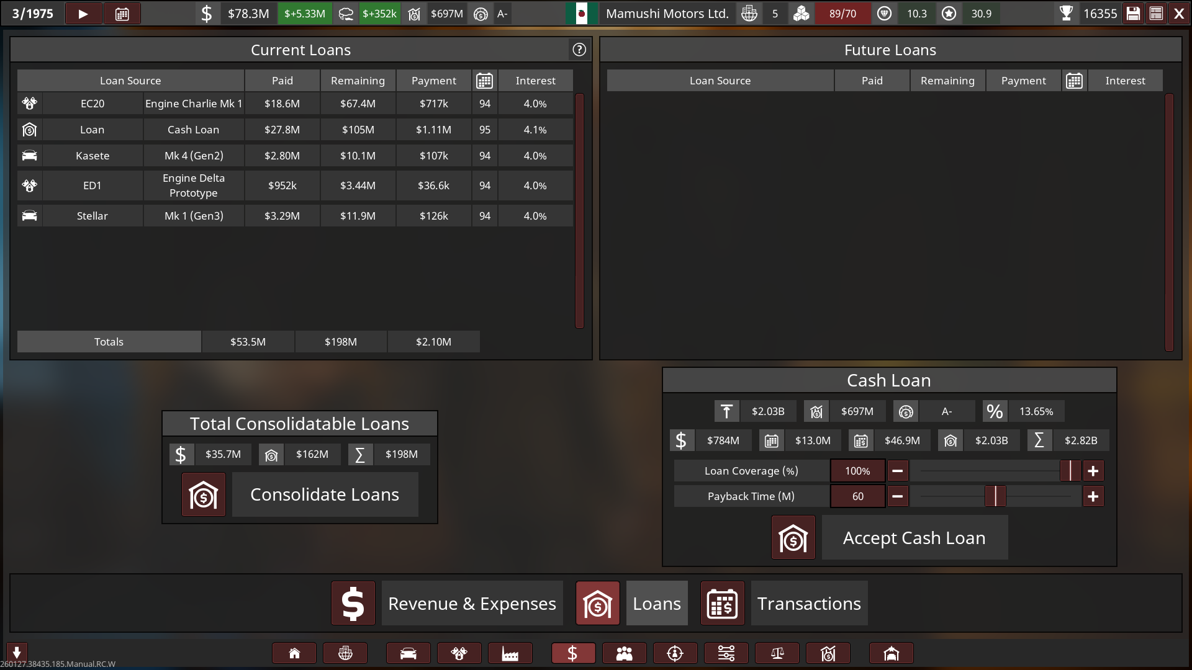Image resolution: width=1192 pixels, height=670 pixels.
Task: Start time with the play button
Action: point(83,14)
